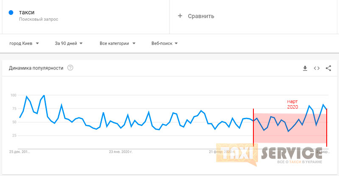Screen dimensions: 339x176
Task: Open the Все категории dropdown
Action: point(117,43)
